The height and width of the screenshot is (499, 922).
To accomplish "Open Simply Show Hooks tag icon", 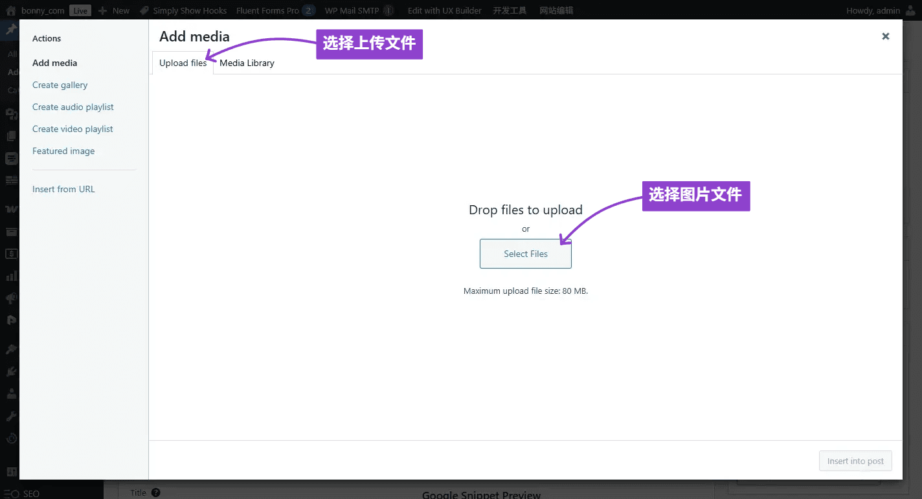I will pos(144,10).
